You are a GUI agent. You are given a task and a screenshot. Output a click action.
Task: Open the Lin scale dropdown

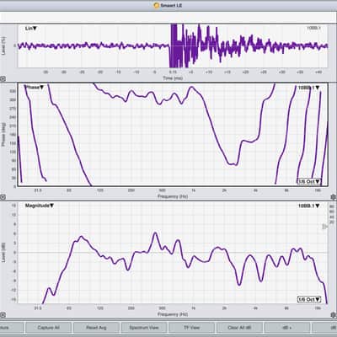point(31,29)
